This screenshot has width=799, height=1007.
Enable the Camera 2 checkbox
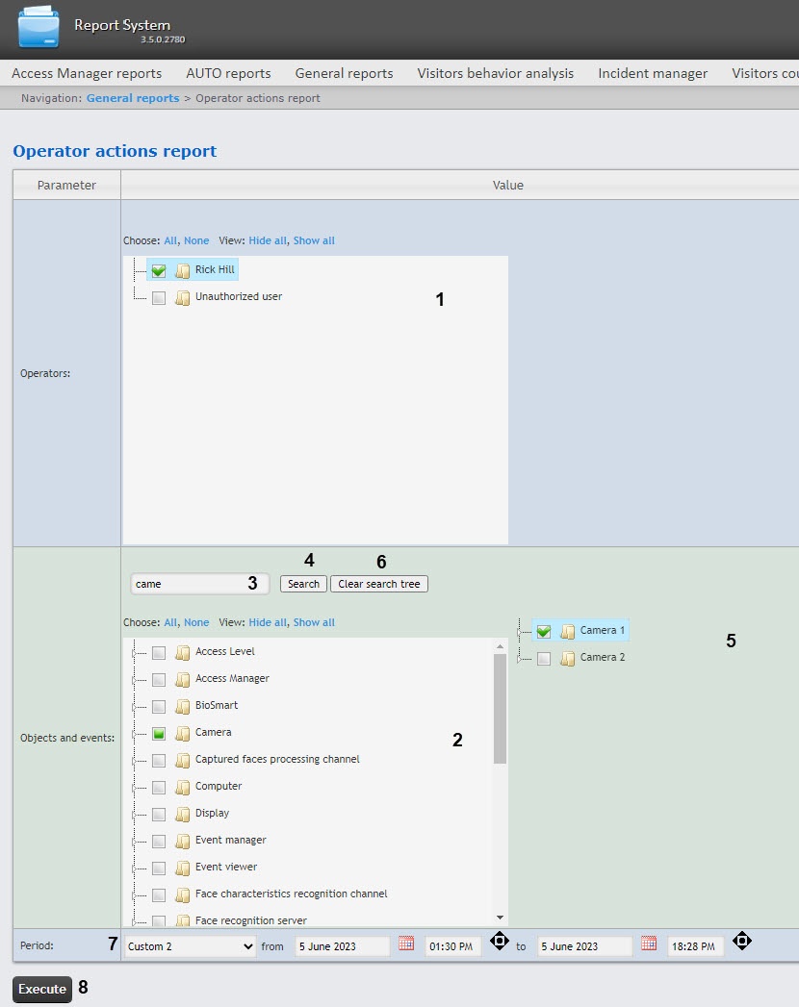coord(544,659)
